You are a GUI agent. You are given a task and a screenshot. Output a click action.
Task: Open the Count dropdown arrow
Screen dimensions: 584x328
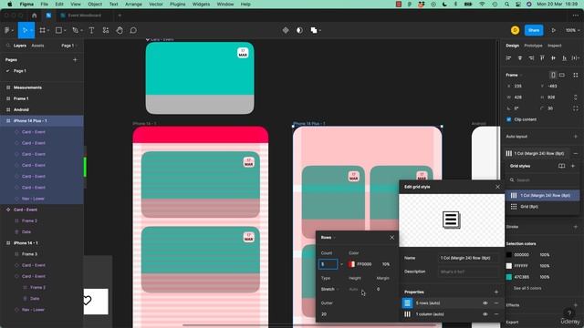tap(341, 264)
